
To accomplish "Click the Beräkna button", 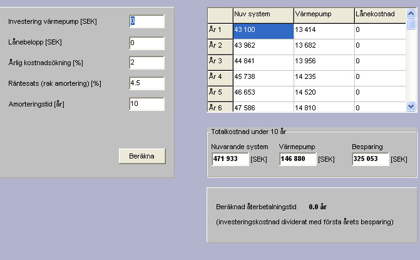I will (x=142, y=156).
